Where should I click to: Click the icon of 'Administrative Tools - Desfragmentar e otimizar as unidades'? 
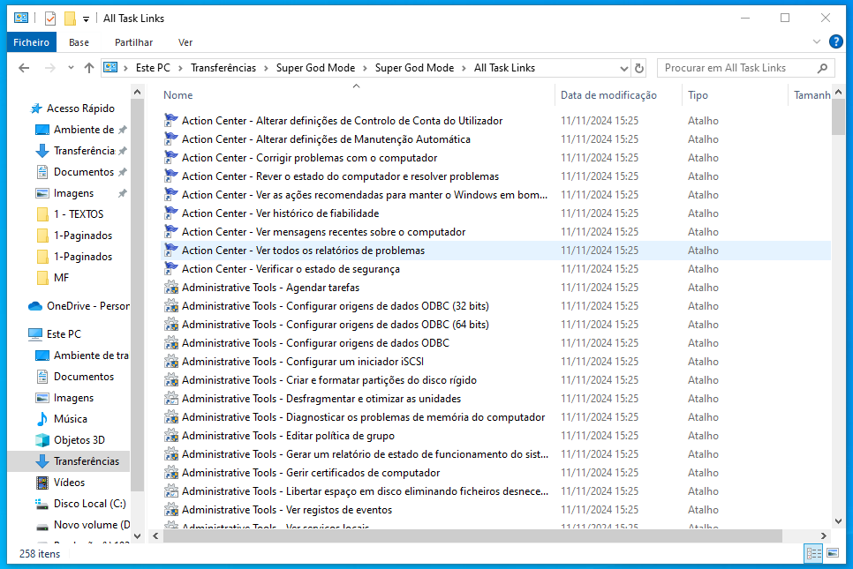(171, 399)
